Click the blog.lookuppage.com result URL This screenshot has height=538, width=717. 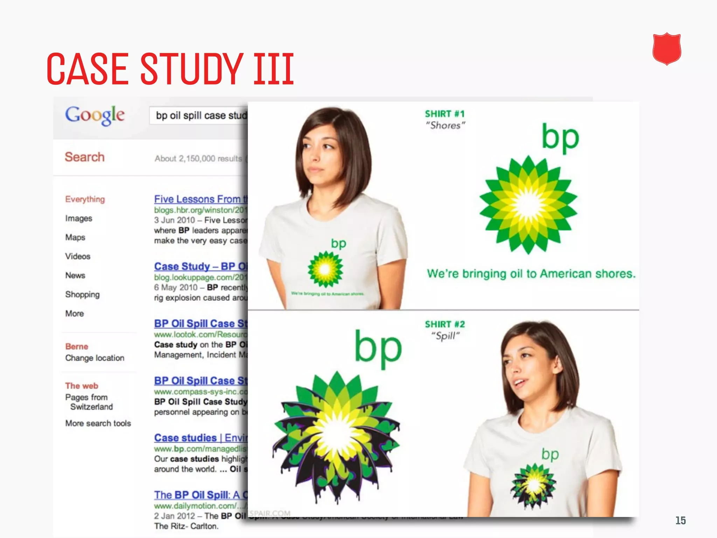201,277
